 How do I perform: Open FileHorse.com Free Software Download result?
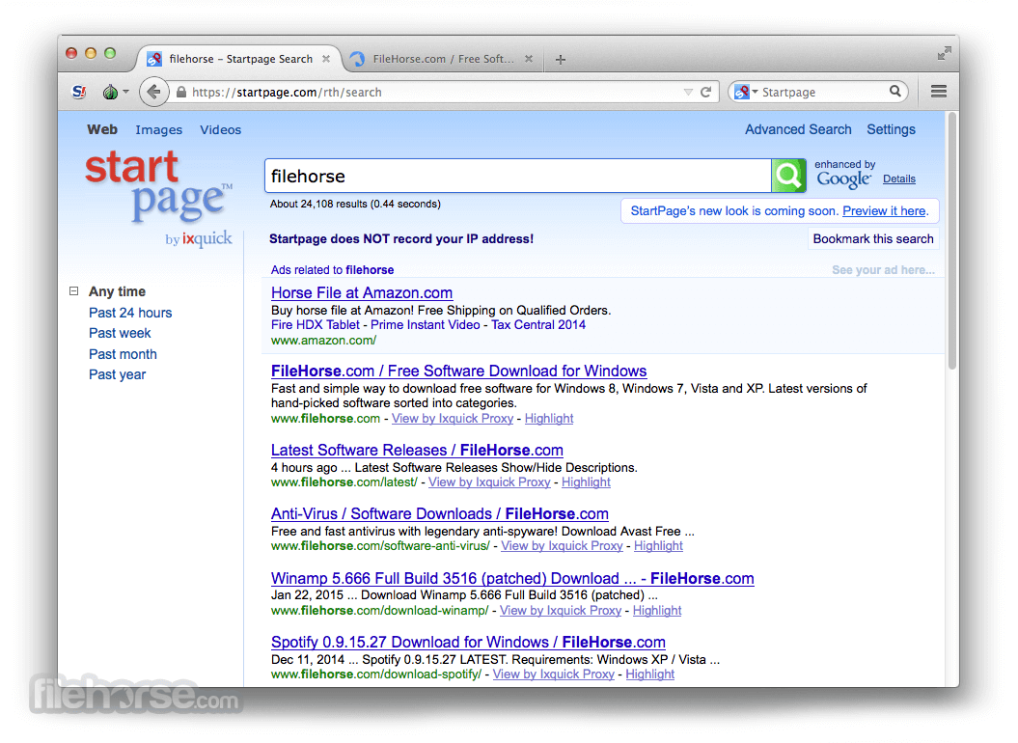pyautogui.click(x=459, y=371)
